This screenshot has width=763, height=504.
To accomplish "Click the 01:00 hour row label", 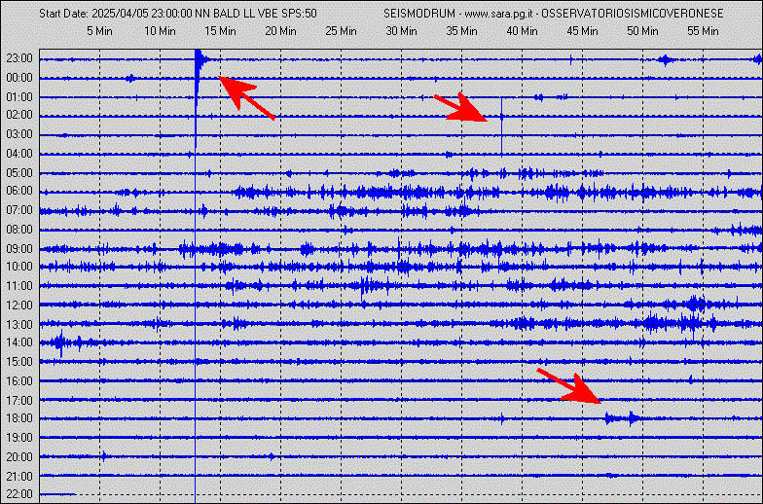I will 19,97.
